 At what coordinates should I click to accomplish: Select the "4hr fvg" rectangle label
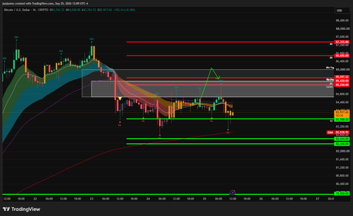(330, 79)
